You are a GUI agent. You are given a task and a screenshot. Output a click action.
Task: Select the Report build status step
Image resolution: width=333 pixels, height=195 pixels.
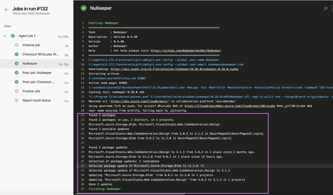(37, 101)
